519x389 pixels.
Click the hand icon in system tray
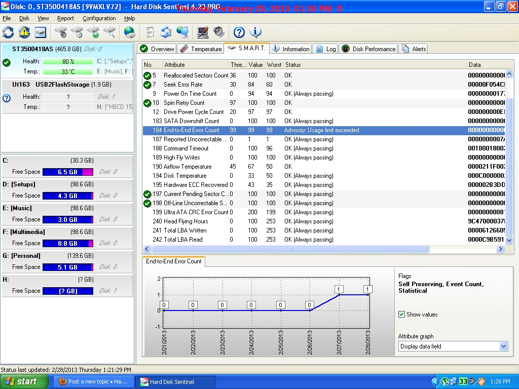point(481,381)
